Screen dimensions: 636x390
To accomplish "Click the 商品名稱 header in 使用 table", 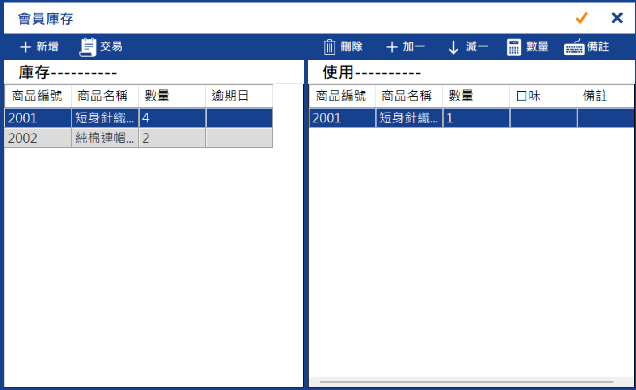I will (x=409, y=96).
